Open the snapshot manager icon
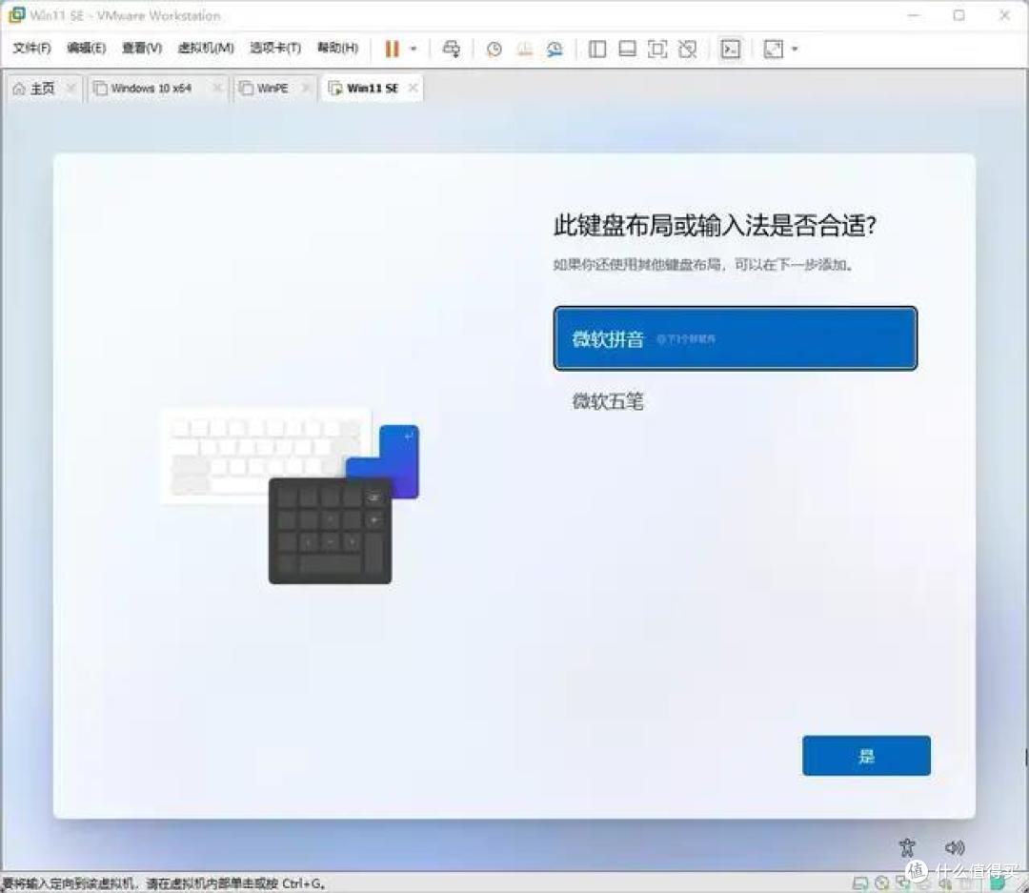Viewport: 1029px width, 893px height. 555,50
